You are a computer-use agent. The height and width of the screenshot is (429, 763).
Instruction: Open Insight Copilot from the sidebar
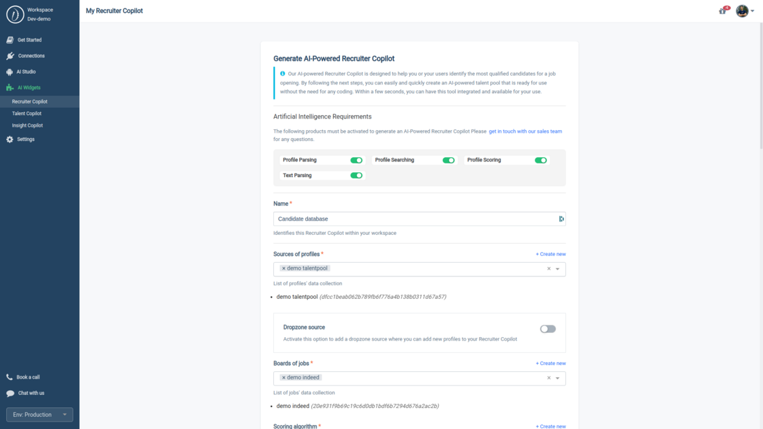(x=28, y=126)
